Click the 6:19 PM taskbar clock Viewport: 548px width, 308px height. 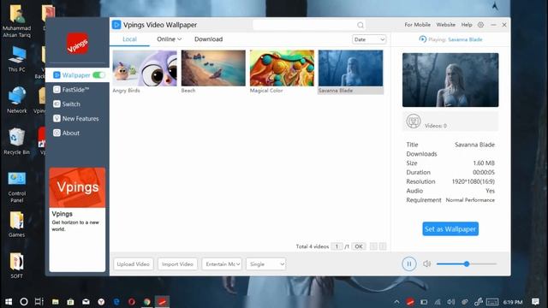(x=513, y=302)
